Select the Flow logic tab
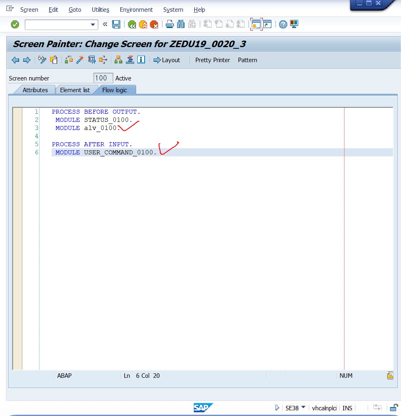This screenshot has height=416, width=401. pyautogui.click(x=115, y=90)
